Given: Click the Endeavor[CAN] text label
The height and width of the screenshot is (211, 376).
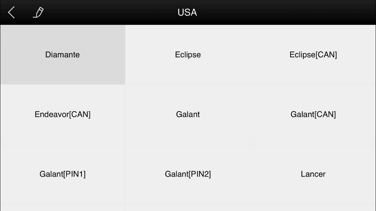Looking at the screenshot, I should 63,114.
